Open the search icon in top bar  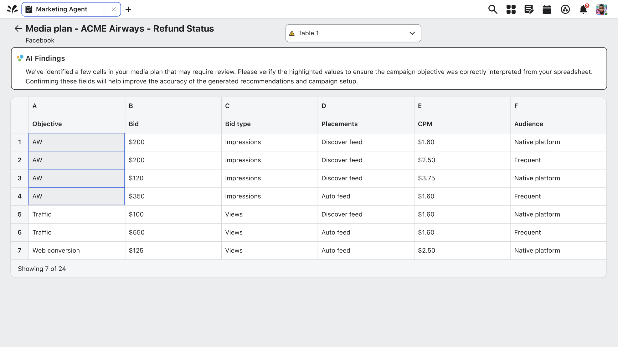tap(493, 9)
